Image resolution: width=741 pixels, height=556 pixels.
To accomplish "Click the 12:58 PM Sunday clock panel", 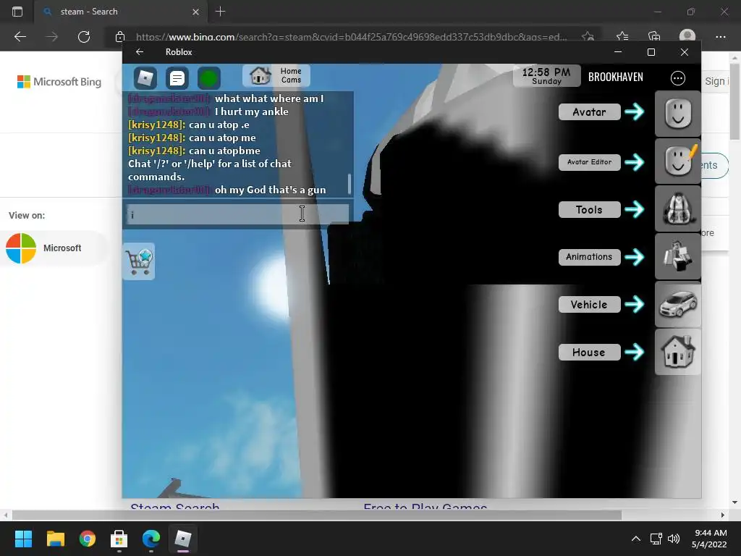I will click(547, 75).
